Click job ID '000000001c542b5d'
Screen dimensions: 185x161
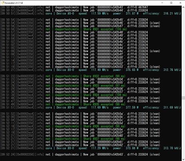110,123
